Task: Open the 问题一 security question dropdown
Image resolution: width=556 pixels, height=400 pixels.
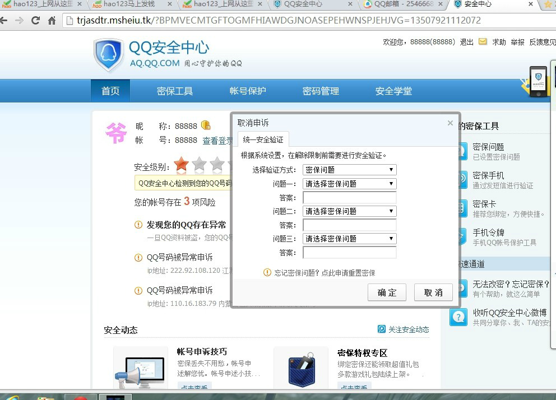Action: click(350, 184)
